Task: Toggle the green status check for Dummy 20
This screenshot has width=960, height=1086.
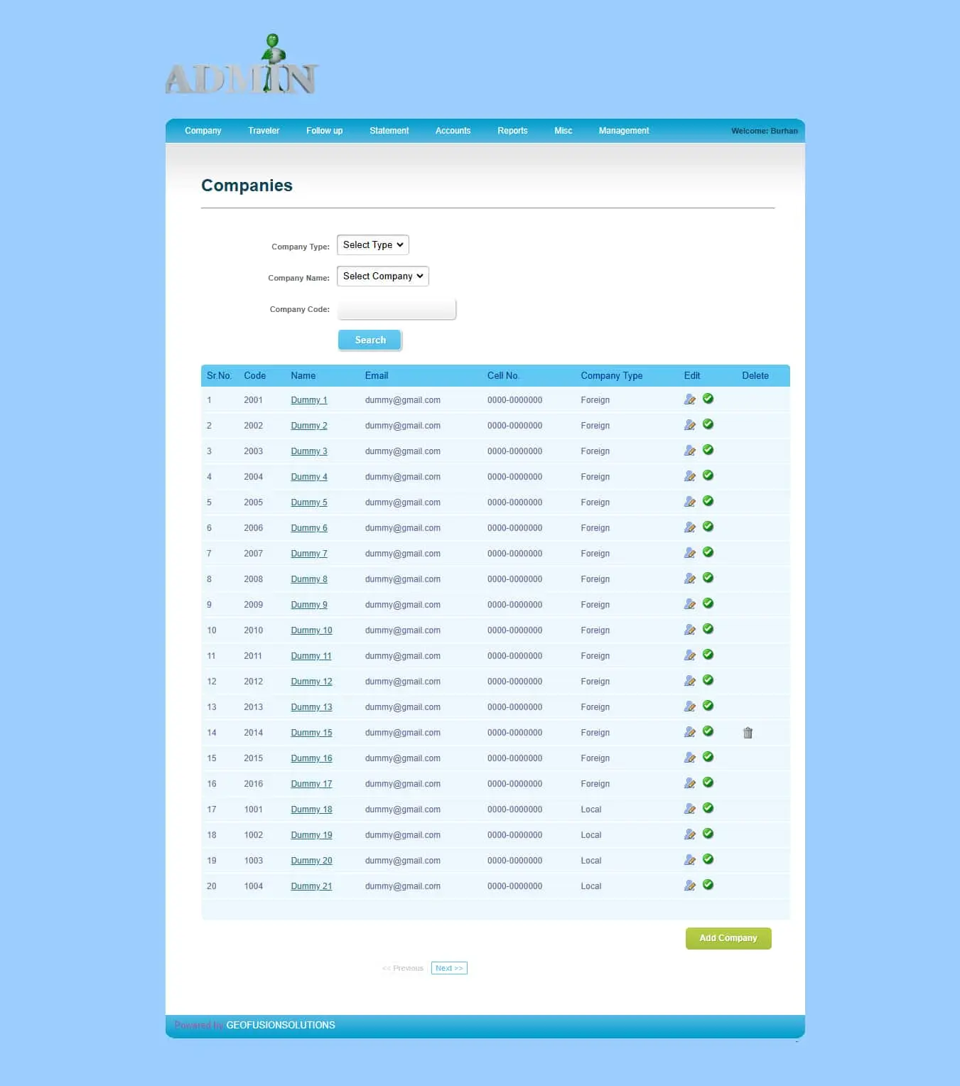Action: click(x=708, y=859)
